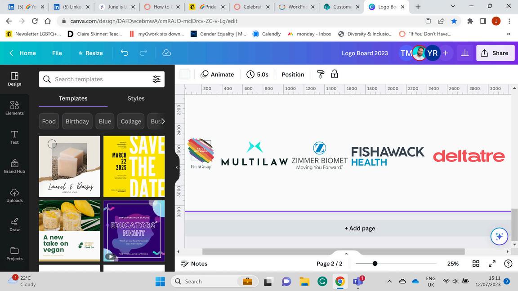The width and height of the screenshot is (518, 291).
Task: Click the redo arrow
Action: point(143,53)
